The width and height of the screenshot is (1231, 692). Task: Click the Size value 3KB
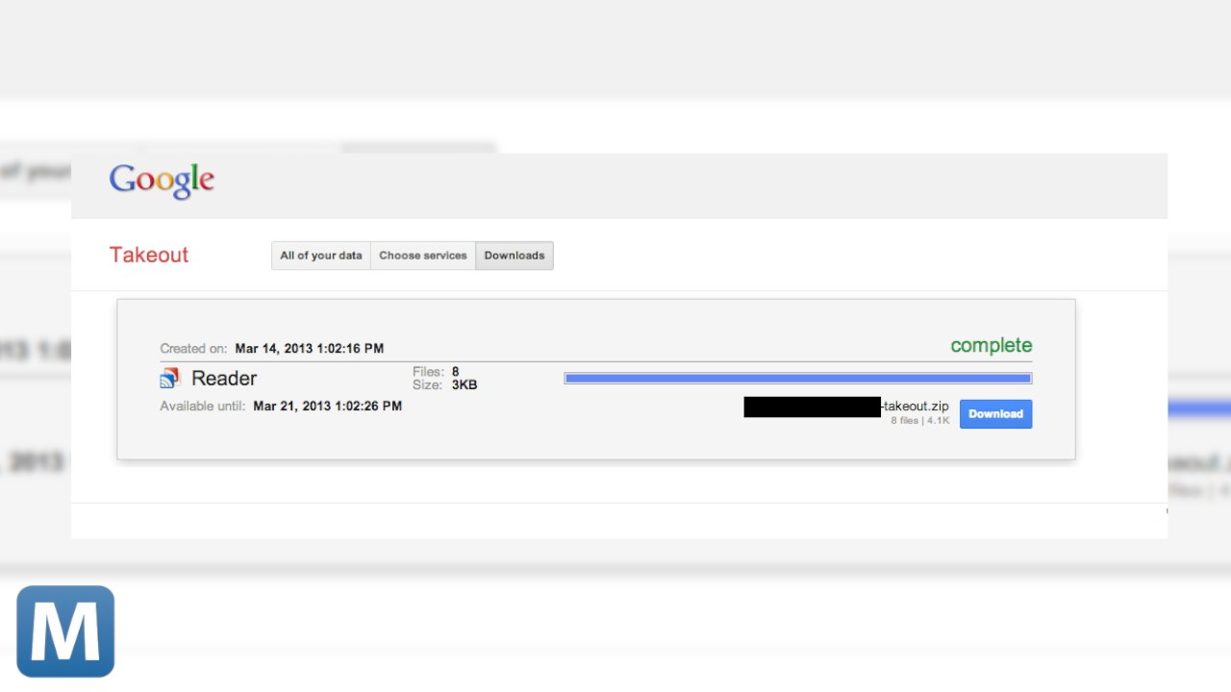click(x=465, y=385)
